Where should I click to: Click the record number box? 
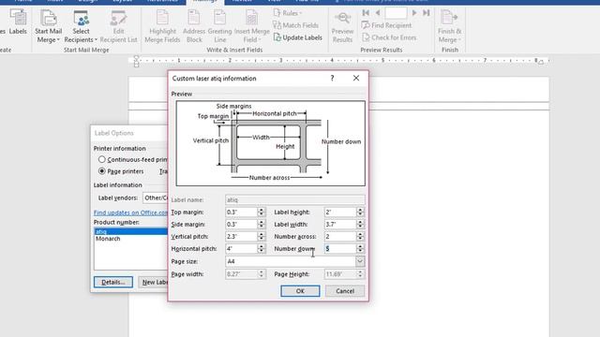point(396,13)
